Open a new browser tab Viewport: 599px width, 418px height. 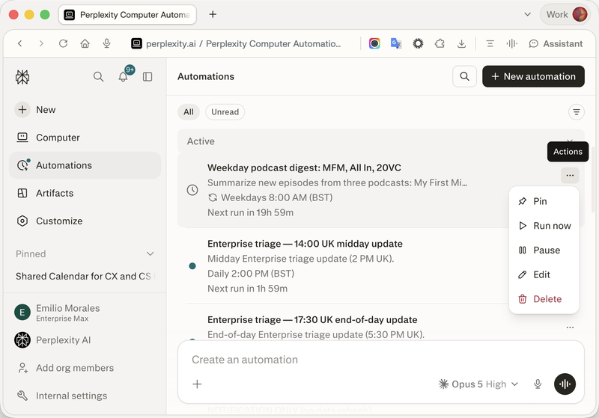click(x=213, y=14)
